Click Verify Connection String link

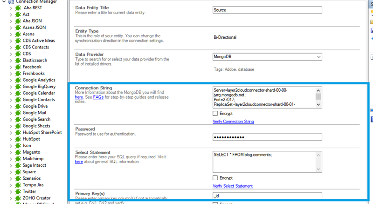233,122
